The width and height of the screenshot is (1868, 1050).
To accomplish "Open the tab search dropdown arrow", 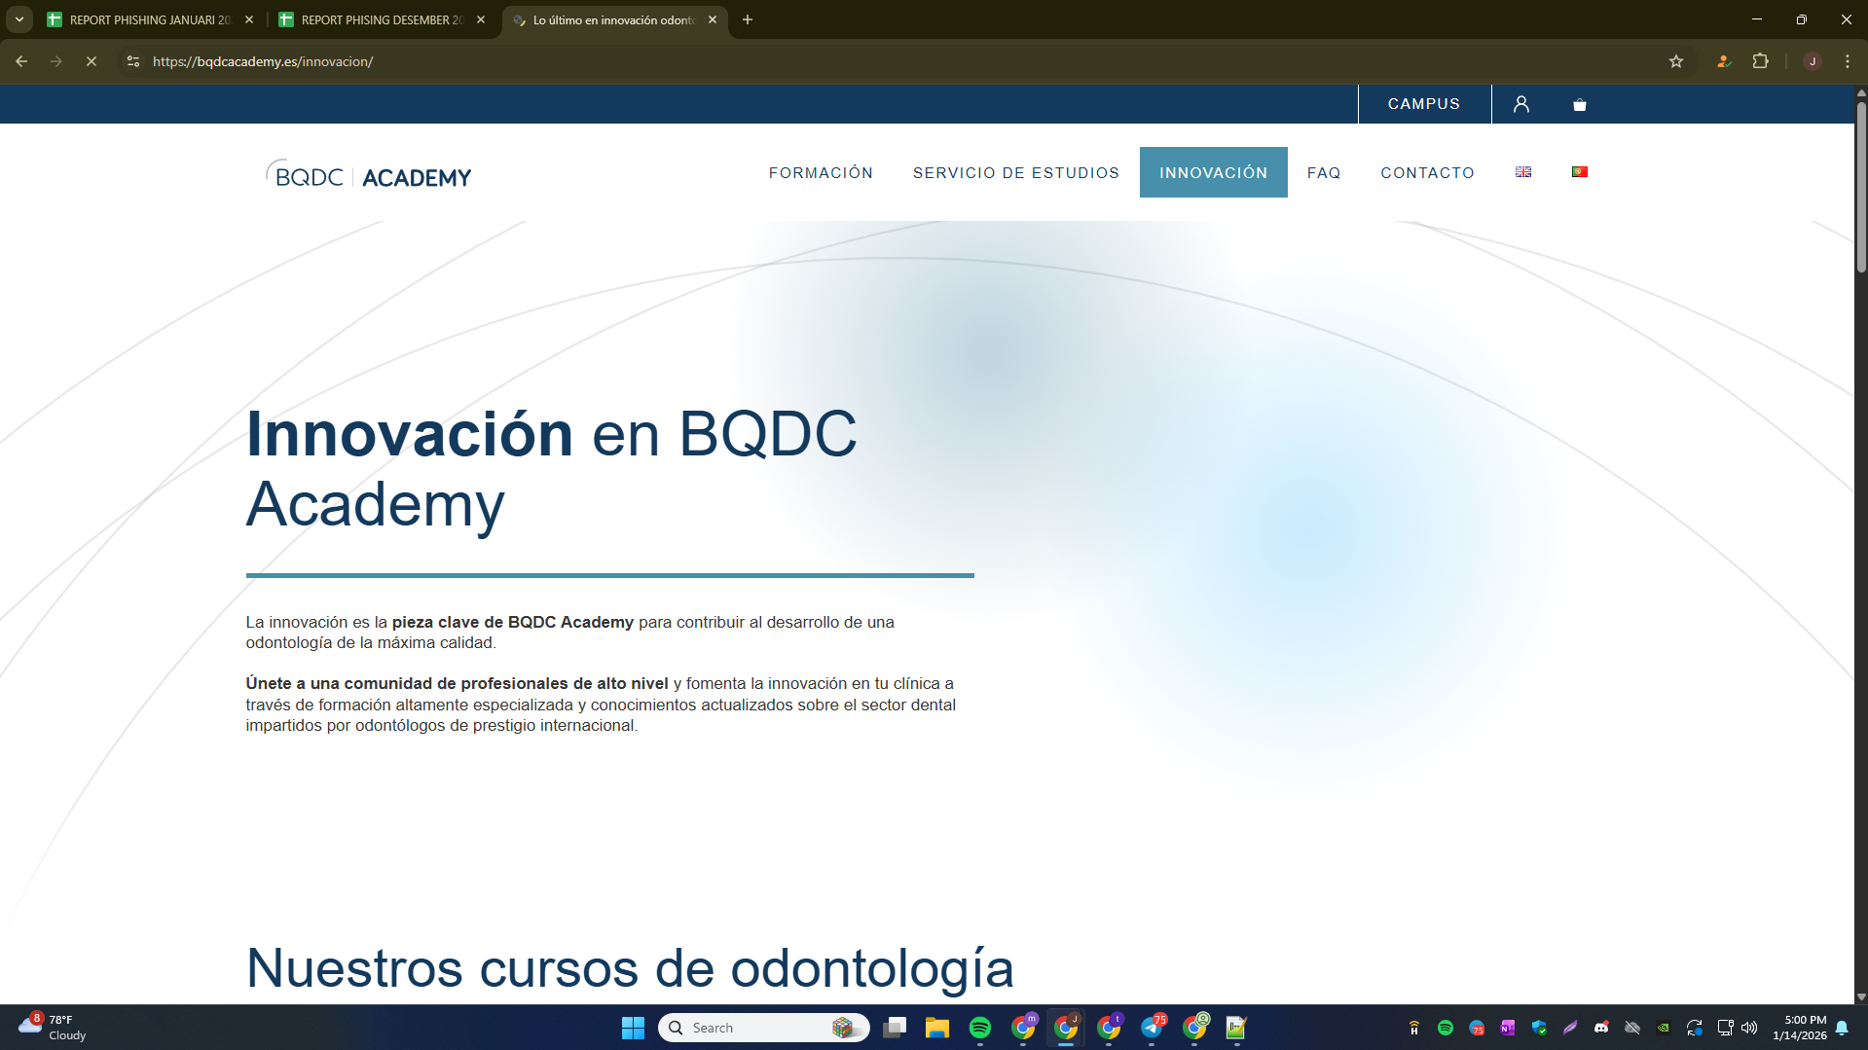I will pyautogui.click(x=18, y=19).
